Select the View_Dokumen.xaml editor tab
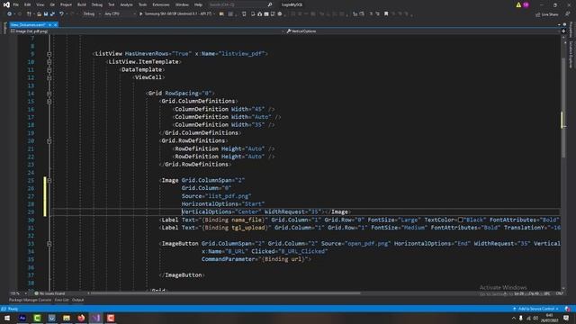This screenshot has width=576, height=324. click(28, 24)
